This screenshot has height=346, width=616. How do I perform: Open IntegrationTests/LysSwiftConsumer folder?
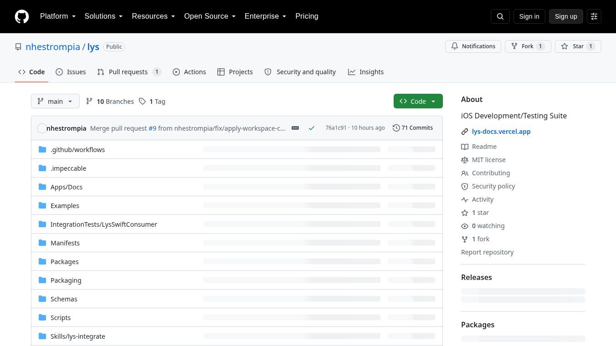tap(104, 224)
